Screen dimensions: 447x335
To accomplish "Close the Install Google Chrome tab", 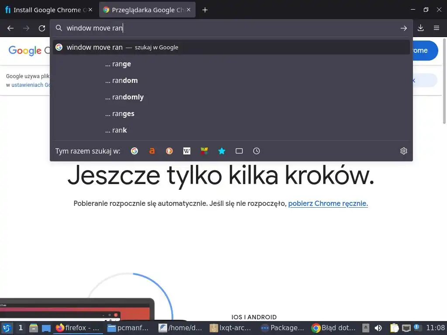I will click(90, 10).
